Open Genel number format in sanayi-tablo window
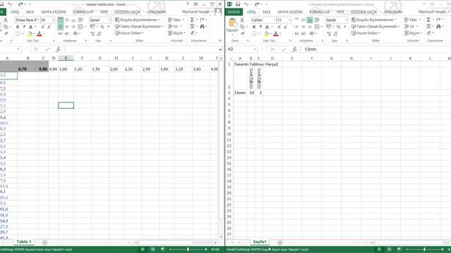Image resolution: width=451 pixels, height=253 pixels. click(x=100, y=20)
